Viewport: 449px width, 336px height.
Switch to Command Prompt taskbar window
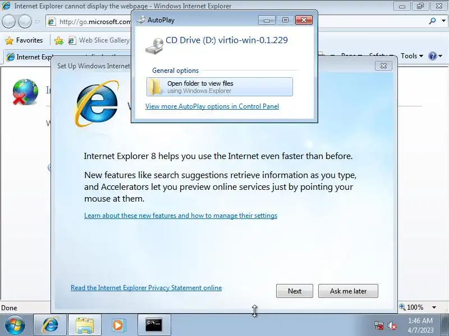[x=154, y=325]
